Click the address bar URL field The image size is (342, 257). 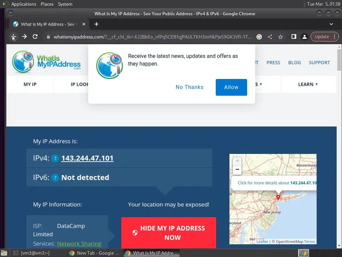tap(153, 37)
